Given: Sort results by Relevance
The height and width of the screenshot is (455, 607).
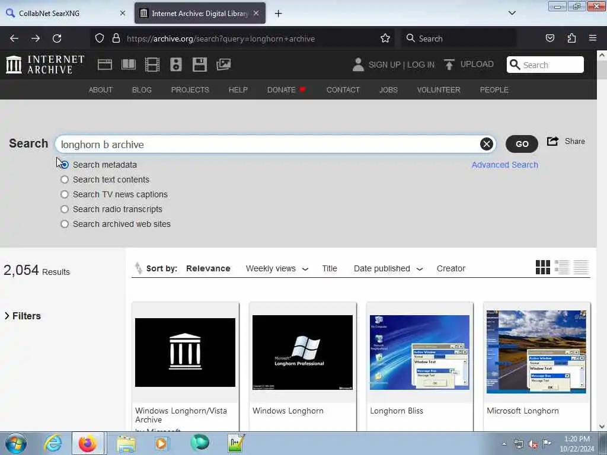Looking at the screenshot, I should [208, 268].
